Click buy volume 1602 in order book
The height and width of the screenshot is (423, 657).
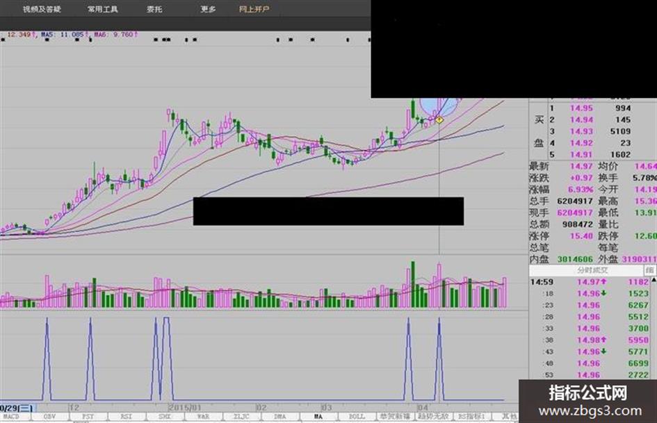(x=621, y=154)
